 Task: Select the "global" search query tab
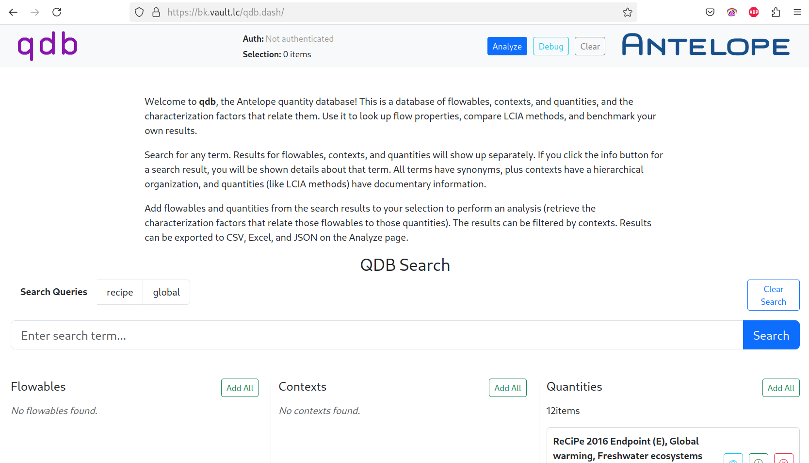click(x=166, y=292)
